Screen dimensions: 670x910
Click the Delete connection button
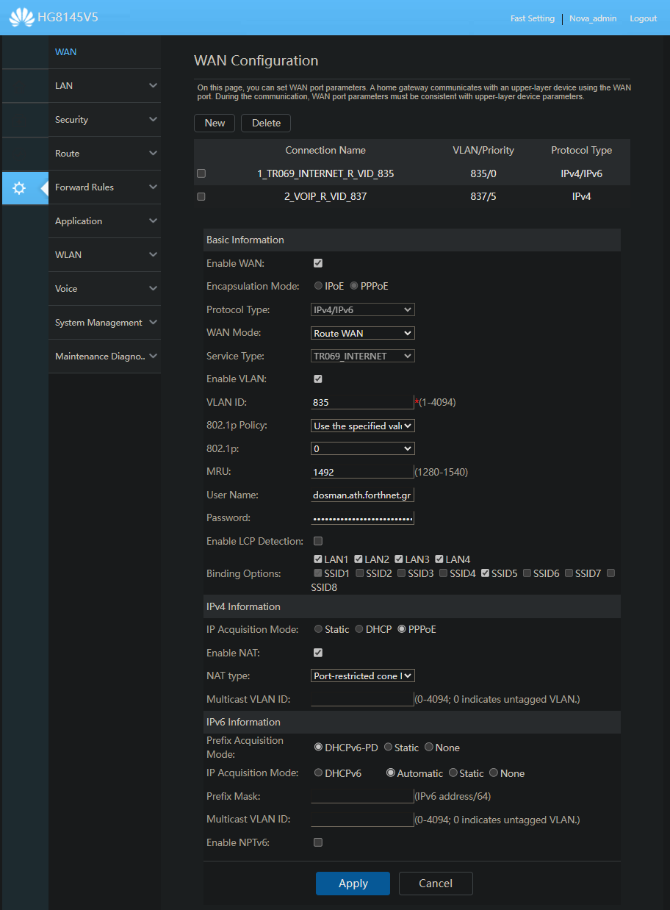tap(266, 123)
